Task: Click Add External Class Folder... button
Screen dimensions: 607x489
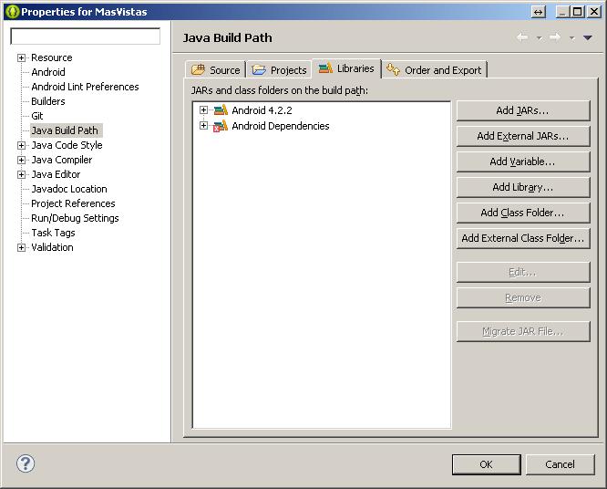Action: coord(523,238)
